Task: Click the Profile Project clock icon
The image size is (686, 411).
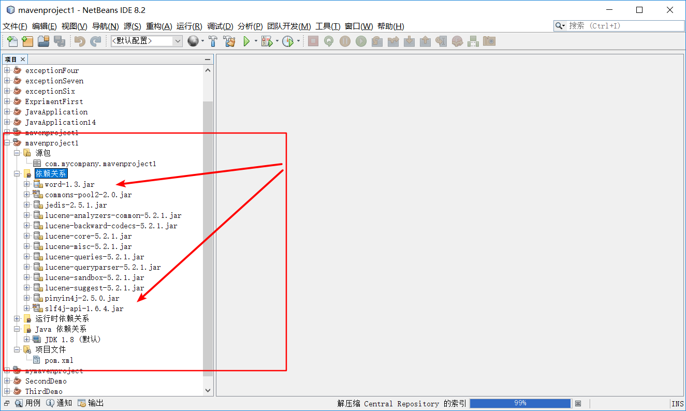Action: (288, 41)
